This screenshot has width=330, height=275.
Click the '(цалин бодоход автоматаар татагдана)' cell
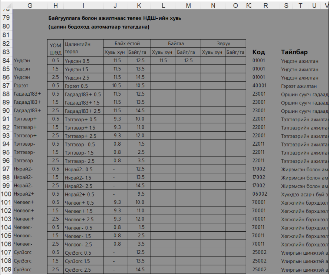[x=99, y=27]
